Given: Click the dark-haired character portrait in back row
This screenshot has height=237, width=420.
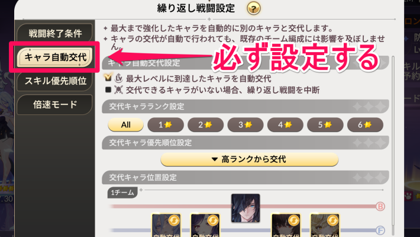Looking at the screenshot, I should coord(245,208).
